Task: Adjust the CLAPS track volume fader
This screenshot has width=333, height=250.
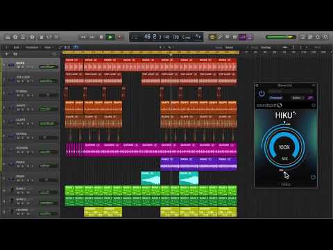Action: coord(48,124)
